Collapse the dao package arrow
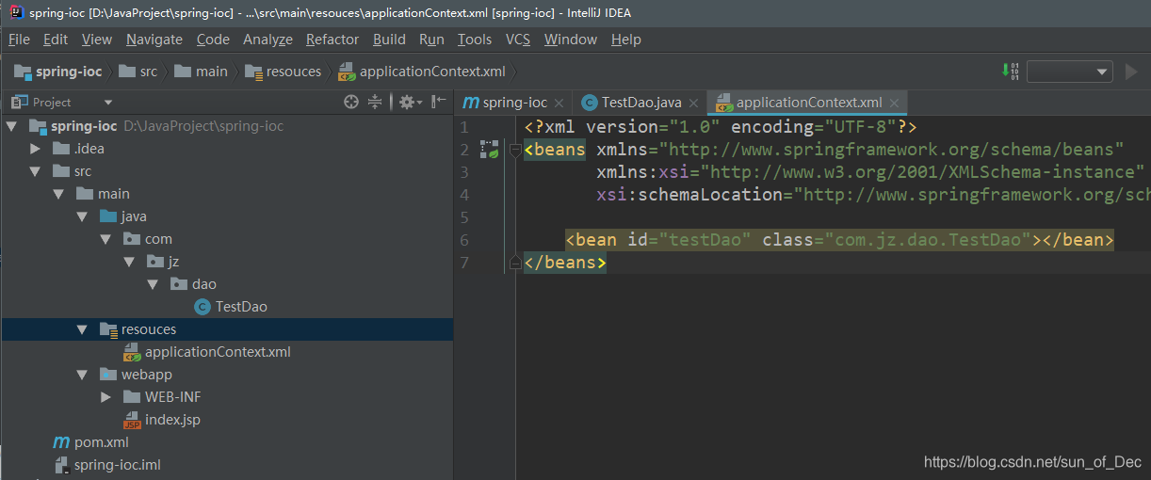This screenshot has height=480, width=1151. pyautogui.click(x=153, y=284)
